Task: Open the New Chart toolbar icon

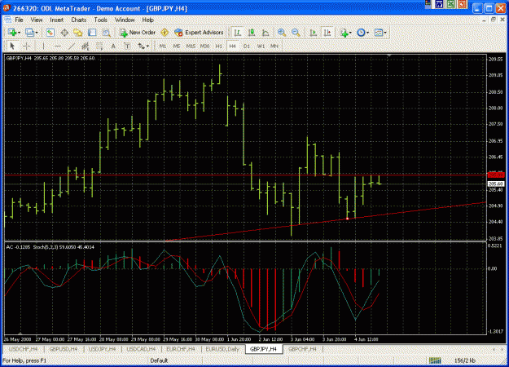Action: click(x=12, y=33)
